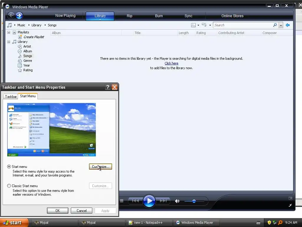Viewport: 302px width, 227px height.
Task: Open the Rip tab
Action: (129, 16)
